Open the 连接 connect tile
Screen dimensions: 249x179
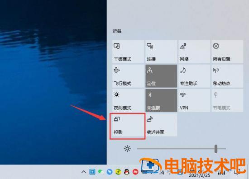(x=161, y=52)
